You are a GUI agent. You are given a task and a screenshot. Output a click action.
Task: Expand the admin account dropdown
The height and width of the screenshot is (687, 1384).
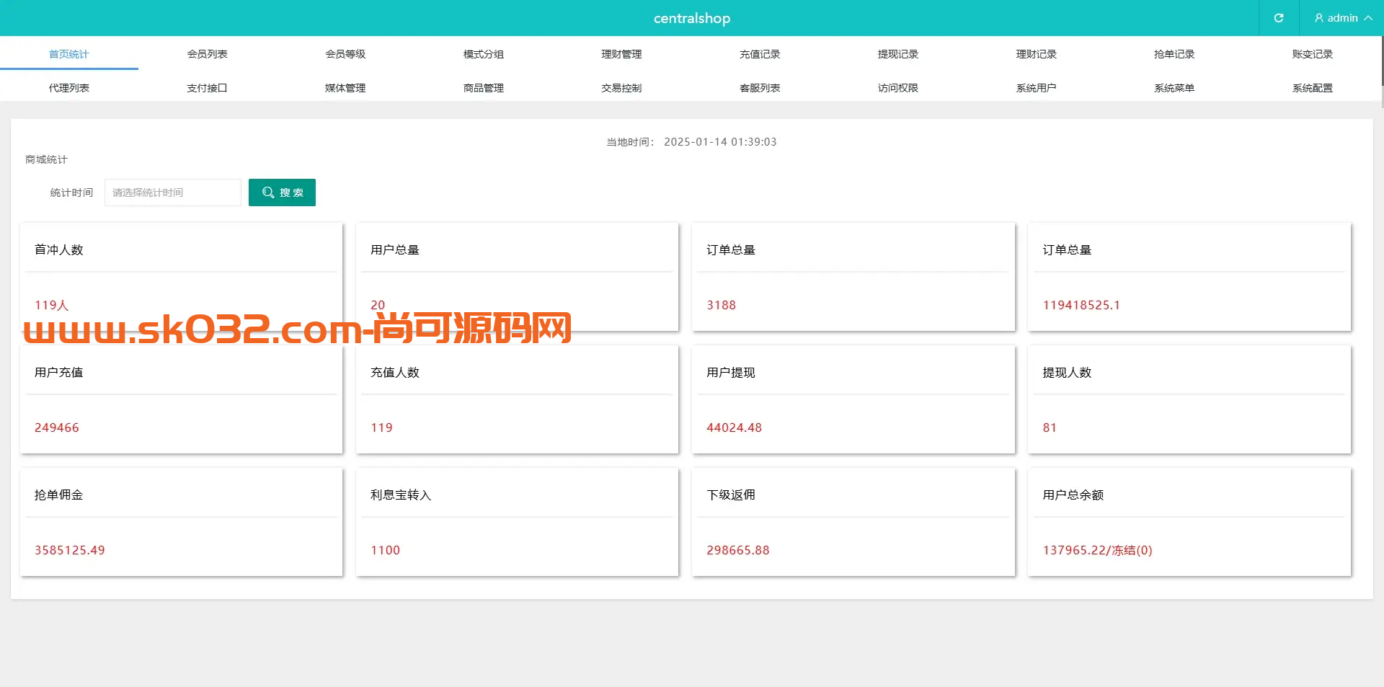tap(1369, 18)
